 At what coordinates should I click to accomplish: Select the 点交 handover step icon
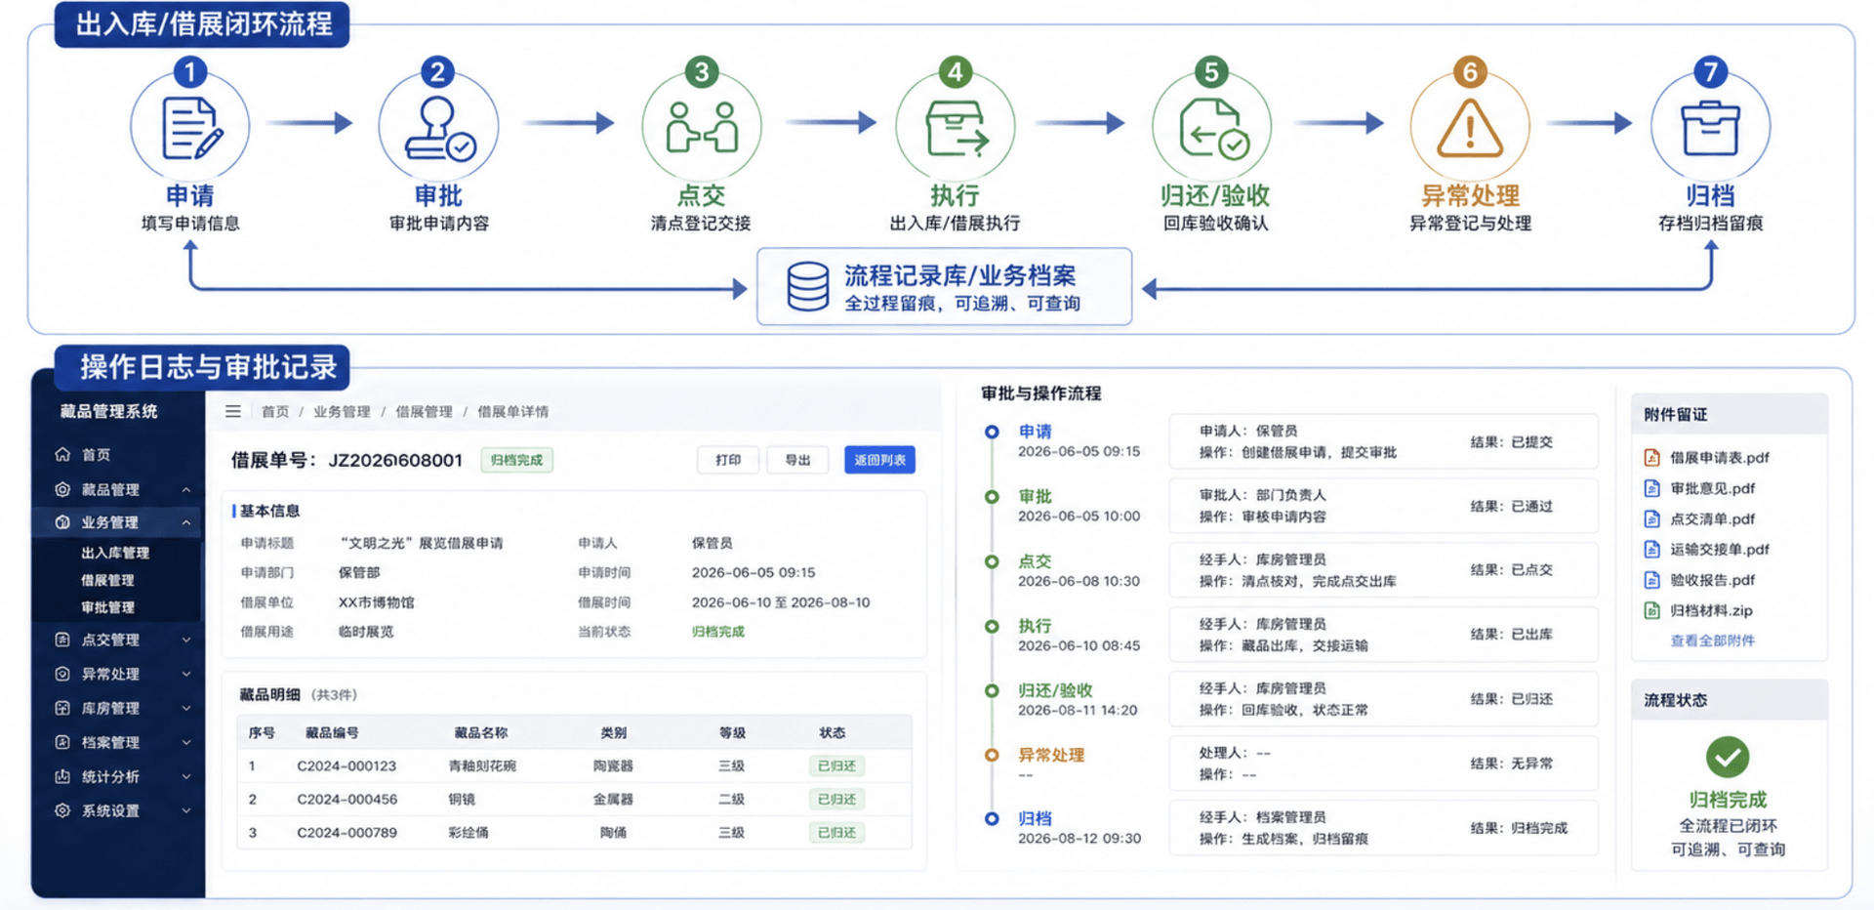701,128
